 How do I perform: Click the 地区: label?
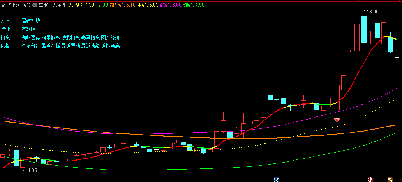tap(6, 21)
